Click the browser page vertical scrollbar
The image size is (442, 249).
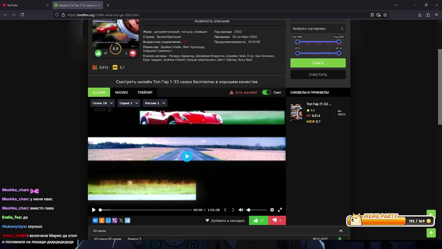(440, 86)
